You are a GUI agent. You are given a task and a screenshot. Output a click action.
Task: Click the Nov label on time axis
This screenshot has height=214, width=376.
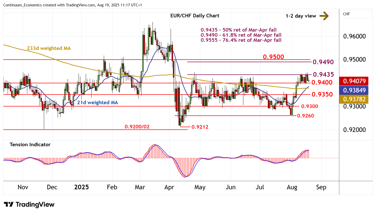click(23, 187)
